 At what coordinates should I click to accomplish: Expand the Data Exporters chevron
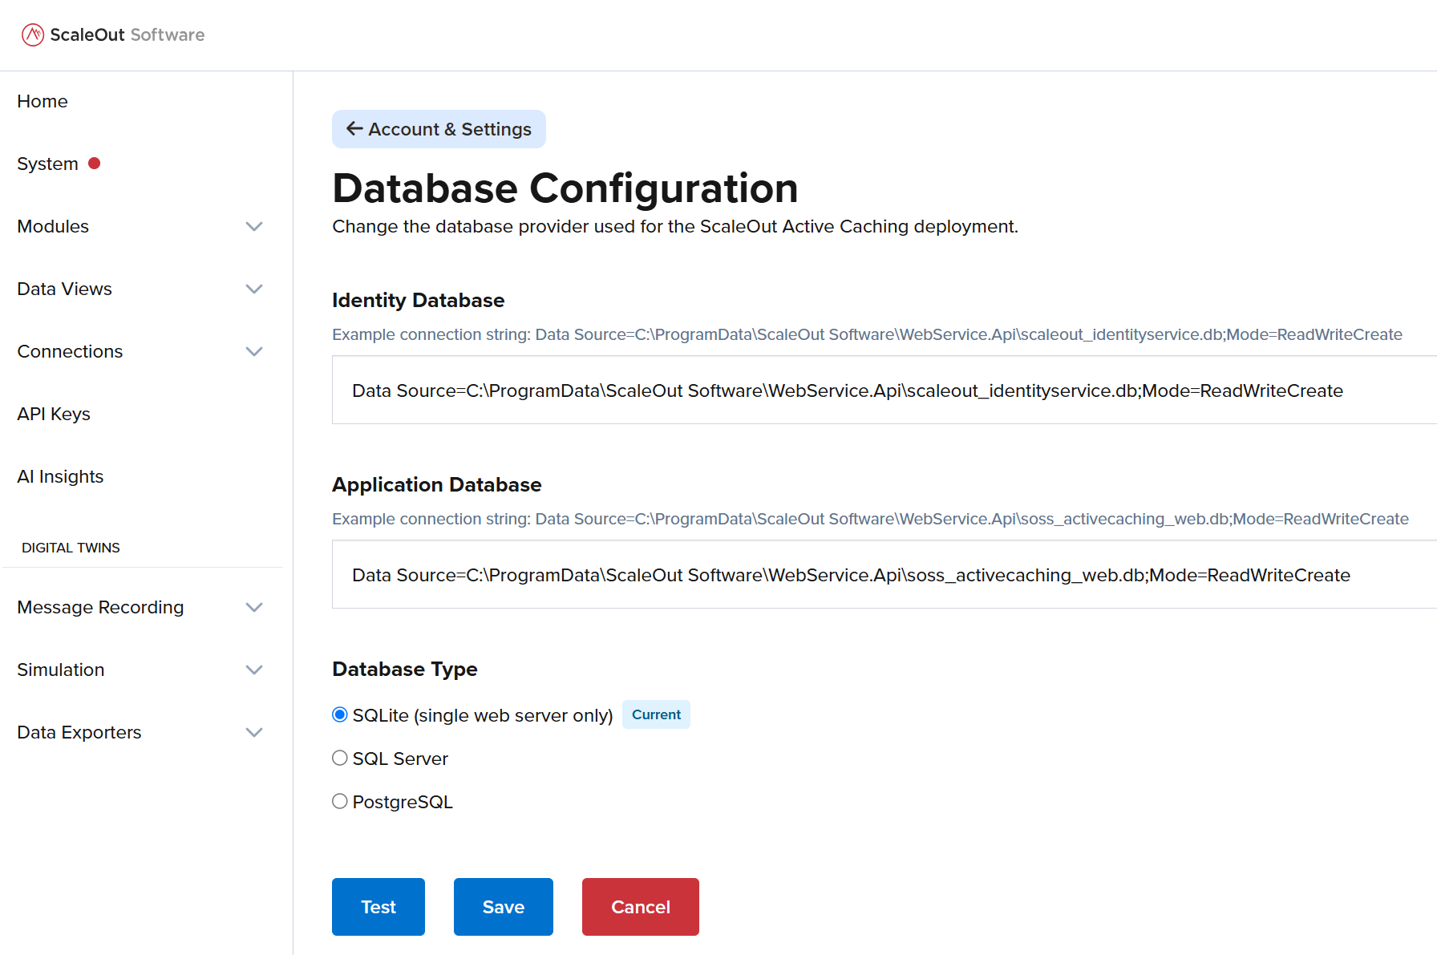coord(254,732)
